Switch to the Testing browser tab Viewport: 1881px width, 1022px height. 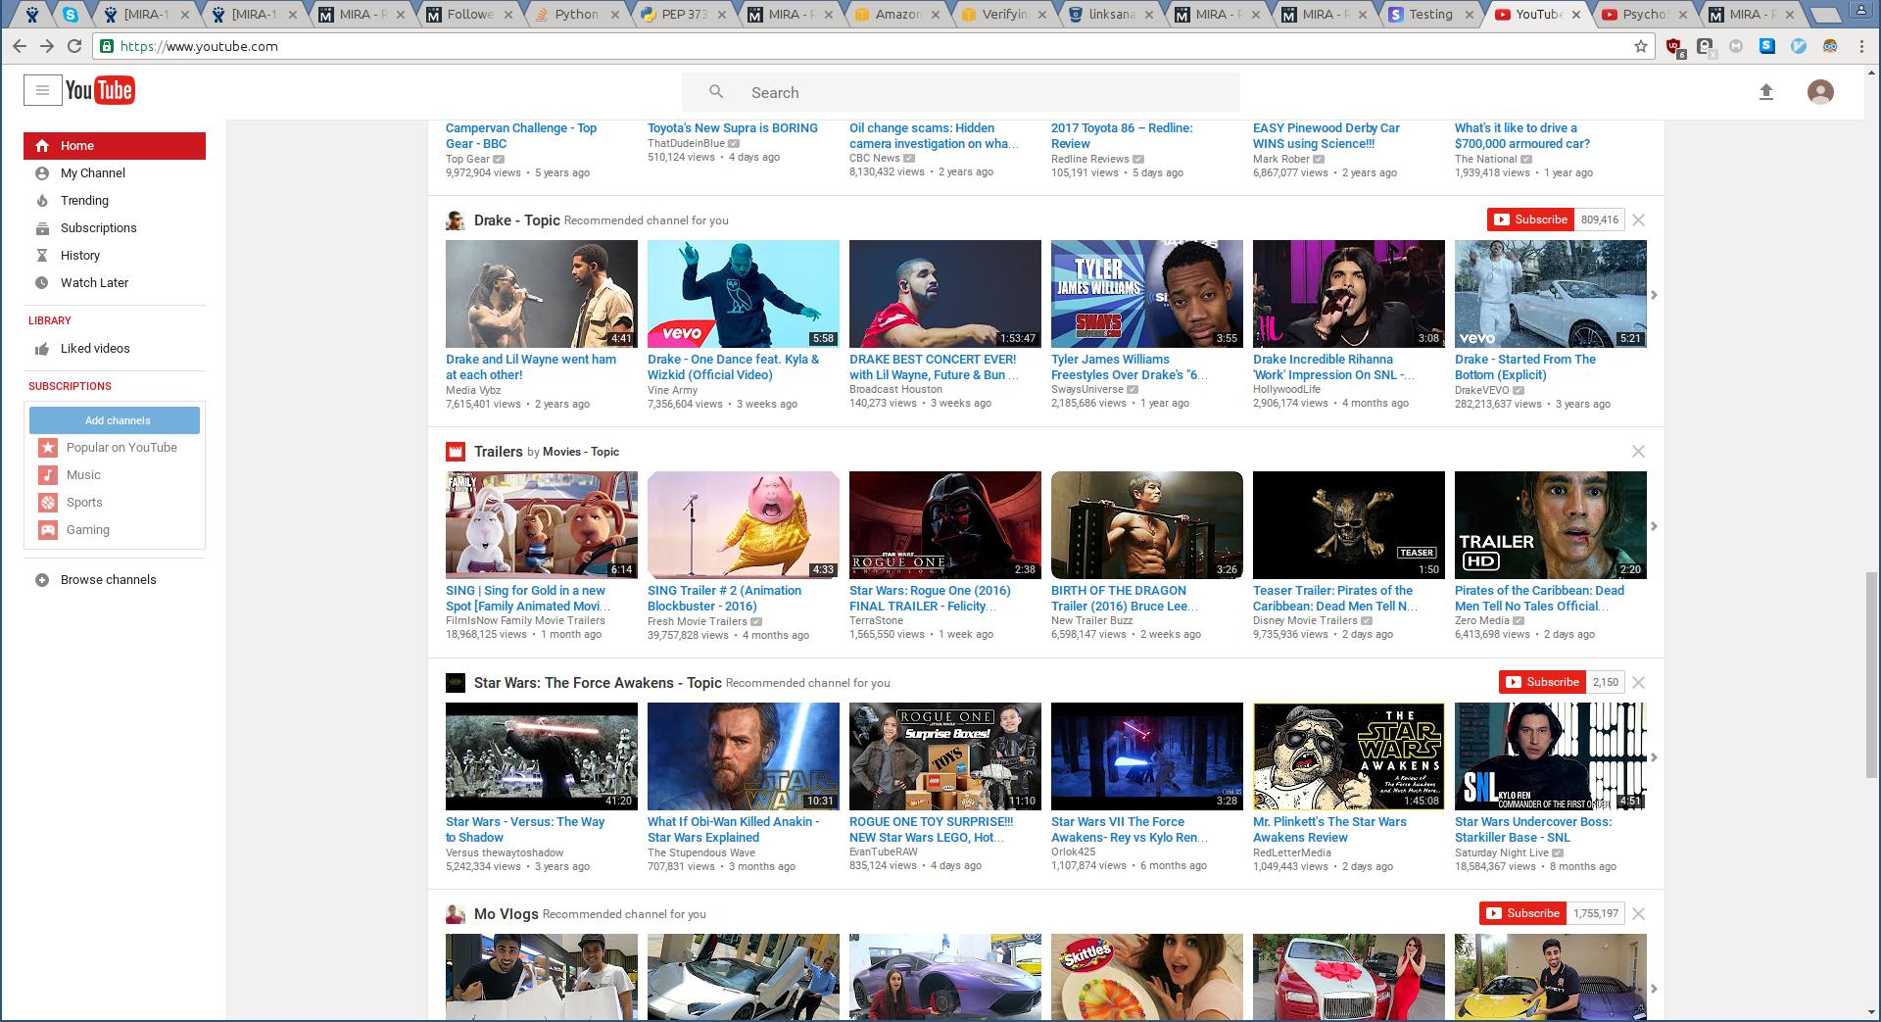(x=1431, y=14)
